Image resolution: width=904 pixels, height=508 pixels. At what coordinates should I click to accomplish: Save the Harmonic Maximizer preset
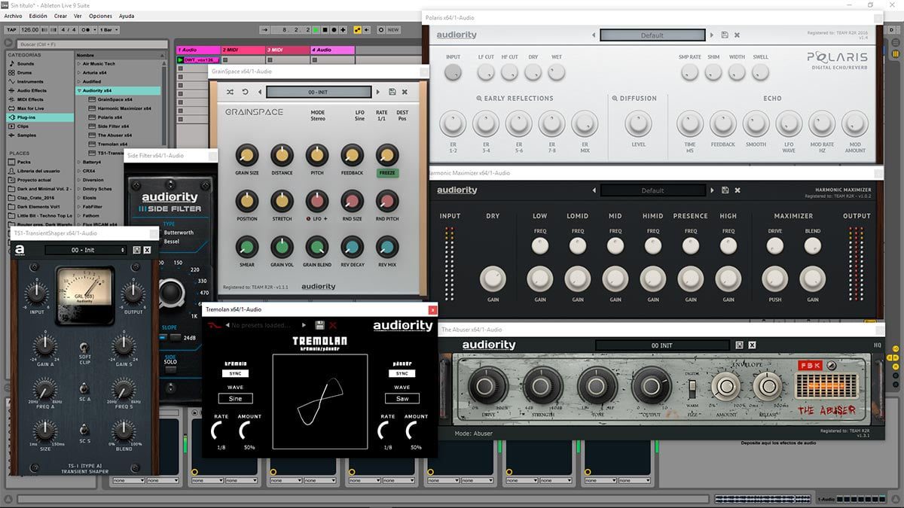pyautogui.click(x=724, y=190)
